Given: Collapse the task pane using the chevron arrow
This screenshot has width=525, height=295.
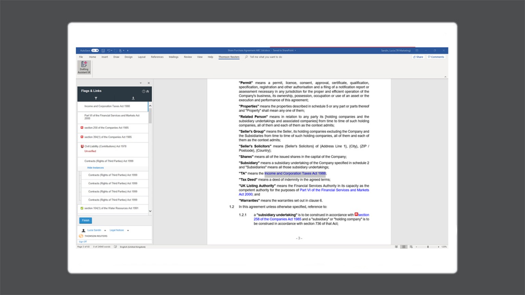Looking at the screenshot, I should click(141, 83).
